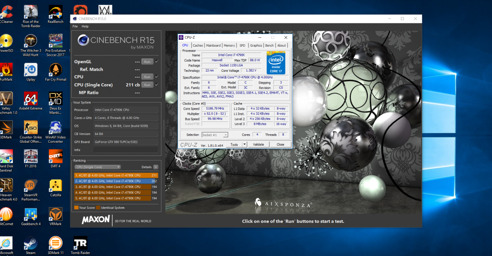This screenshot has width=492, height=256.
Task: Toggle the CPU (Single Core) test checkmark
Action: (157, 85)
